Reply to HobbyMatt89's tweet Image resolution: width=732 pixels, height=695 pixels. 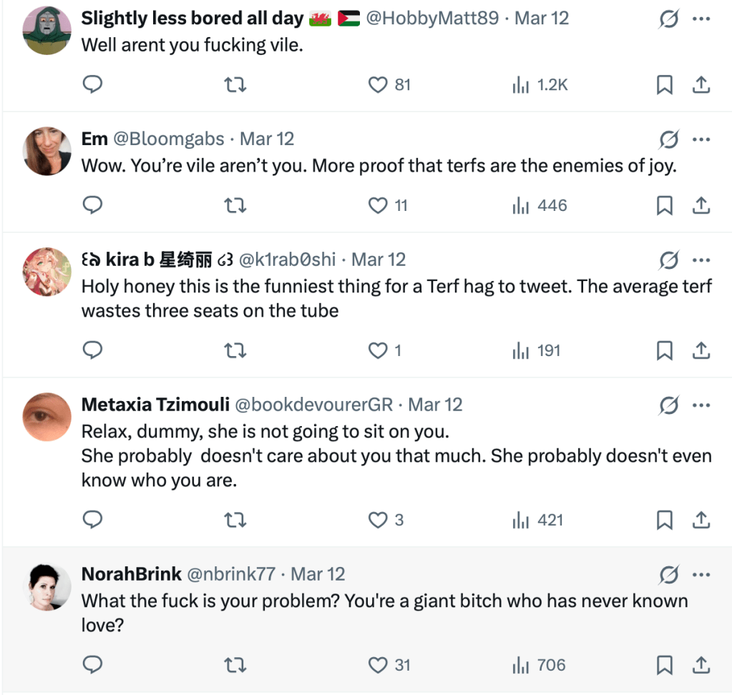93,85
